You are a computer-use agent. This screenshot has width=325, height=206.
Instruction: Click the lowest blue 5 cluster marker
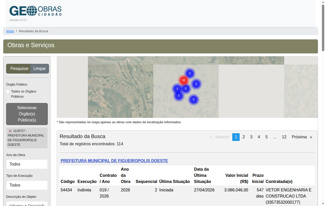pos(193,99)
